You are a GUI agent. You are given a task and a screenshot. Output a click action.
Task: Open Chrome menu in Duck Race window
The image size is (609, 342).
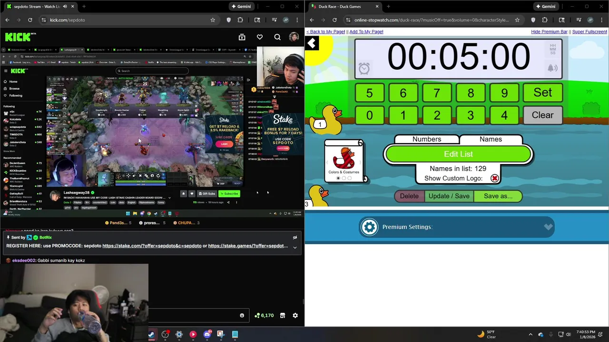(601, 20)
